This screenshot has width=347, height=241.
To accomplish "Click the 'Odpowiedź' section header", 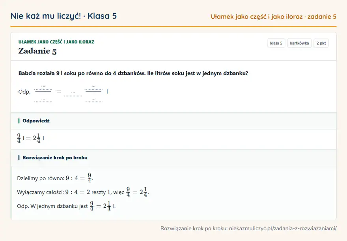I will pos(173,121).
